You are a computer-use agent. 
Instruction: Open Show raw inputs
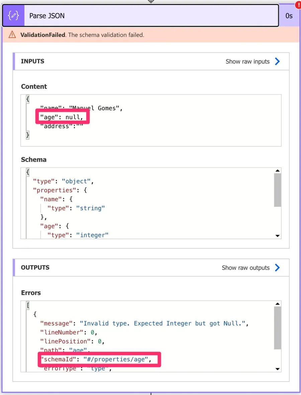(x=247, y=61)
